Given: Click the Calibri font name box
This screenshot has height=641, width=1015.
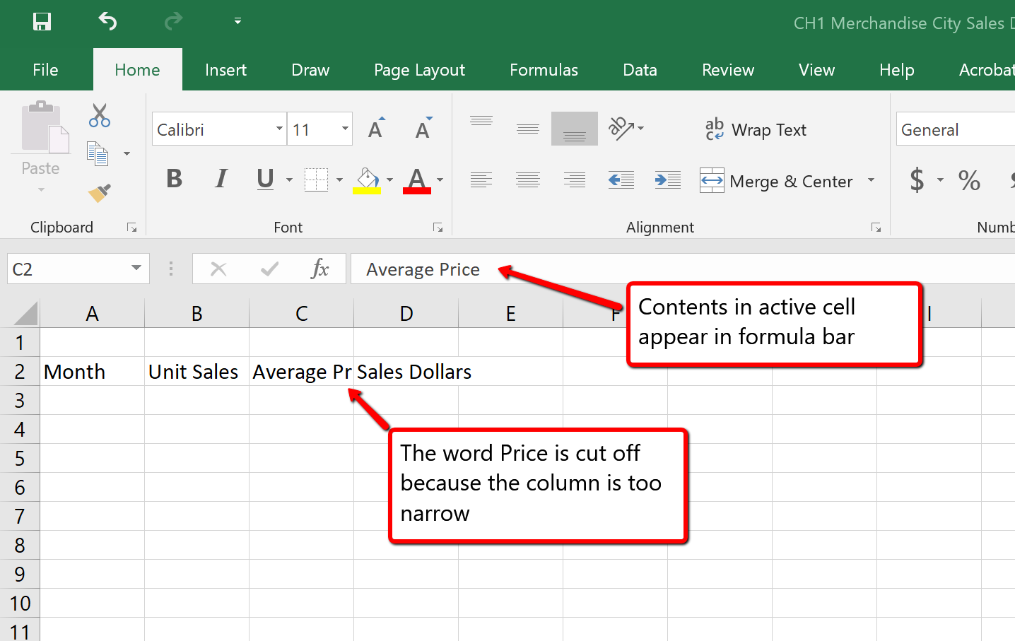Looking at the screenshot, I should [x=213, y=129].
